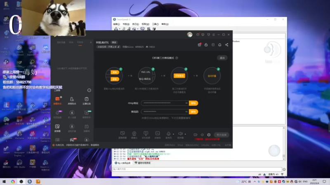Viewport: 330px width, 185px height.
Task: Open the 书签 menu in TeamSpeak
Action: coord(126,24)
